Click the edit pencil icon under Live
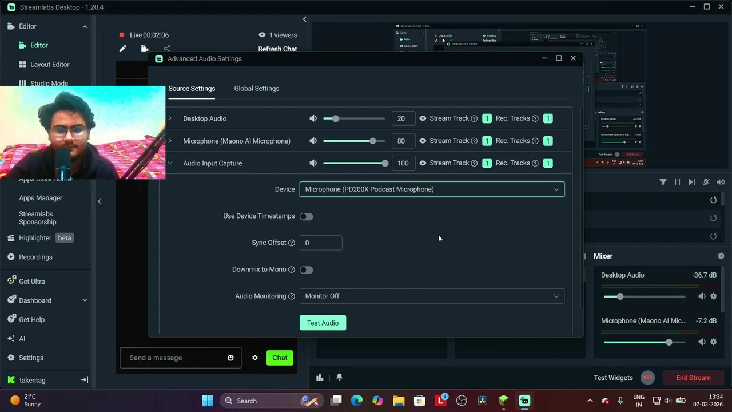The height and width of the screenshot is (412, 732). 122,49
